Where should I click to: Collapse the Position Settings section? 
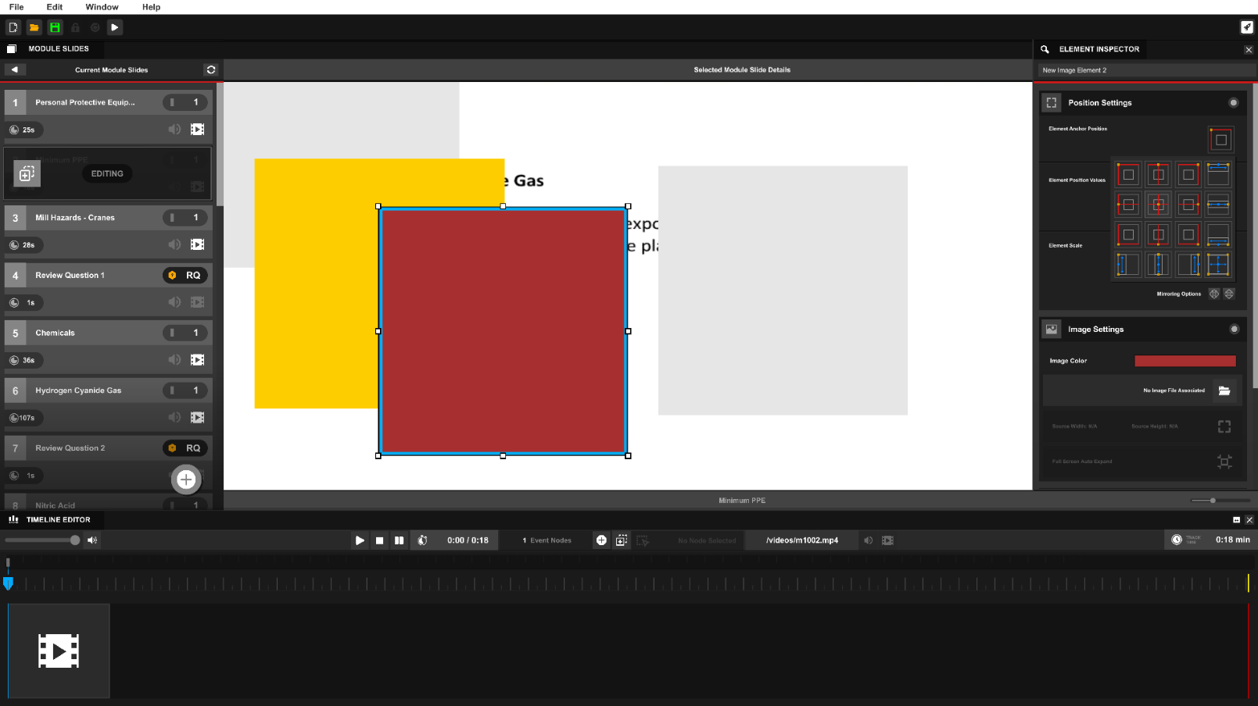coord(1233,103)
